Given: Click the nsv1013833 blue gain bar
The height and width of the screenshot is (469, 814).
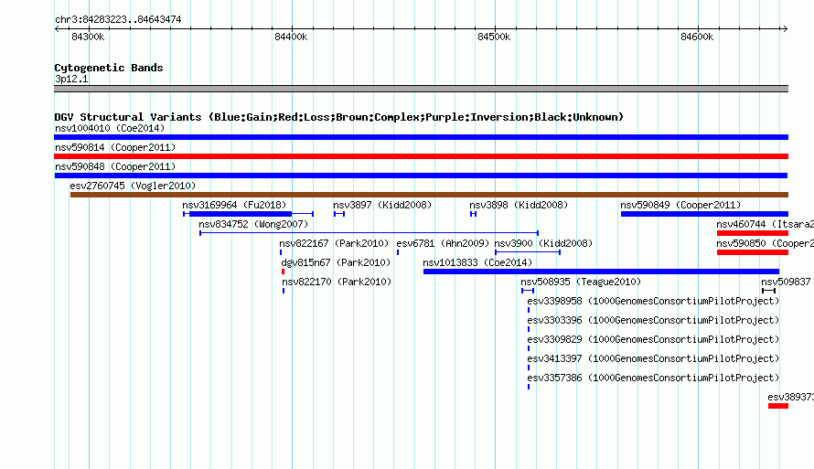Looking at the screenshot, I should coord(601,272).
